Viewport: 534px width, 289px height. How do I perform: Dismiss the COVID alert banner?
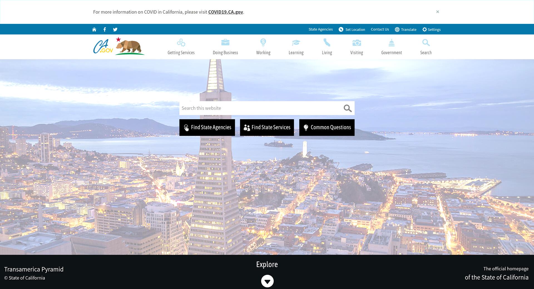pyautogui.click(x=437, y=12)
